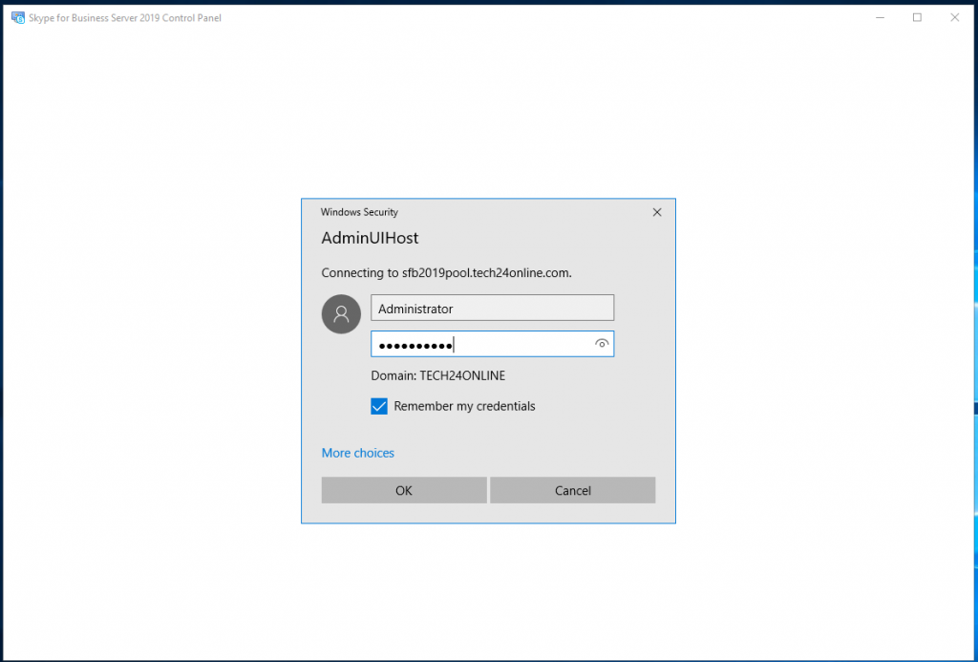Open More choices for other accounts

(x=357, y=452)
